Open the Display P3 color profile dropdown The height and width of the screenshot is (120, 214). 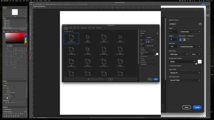coord(185,73)
